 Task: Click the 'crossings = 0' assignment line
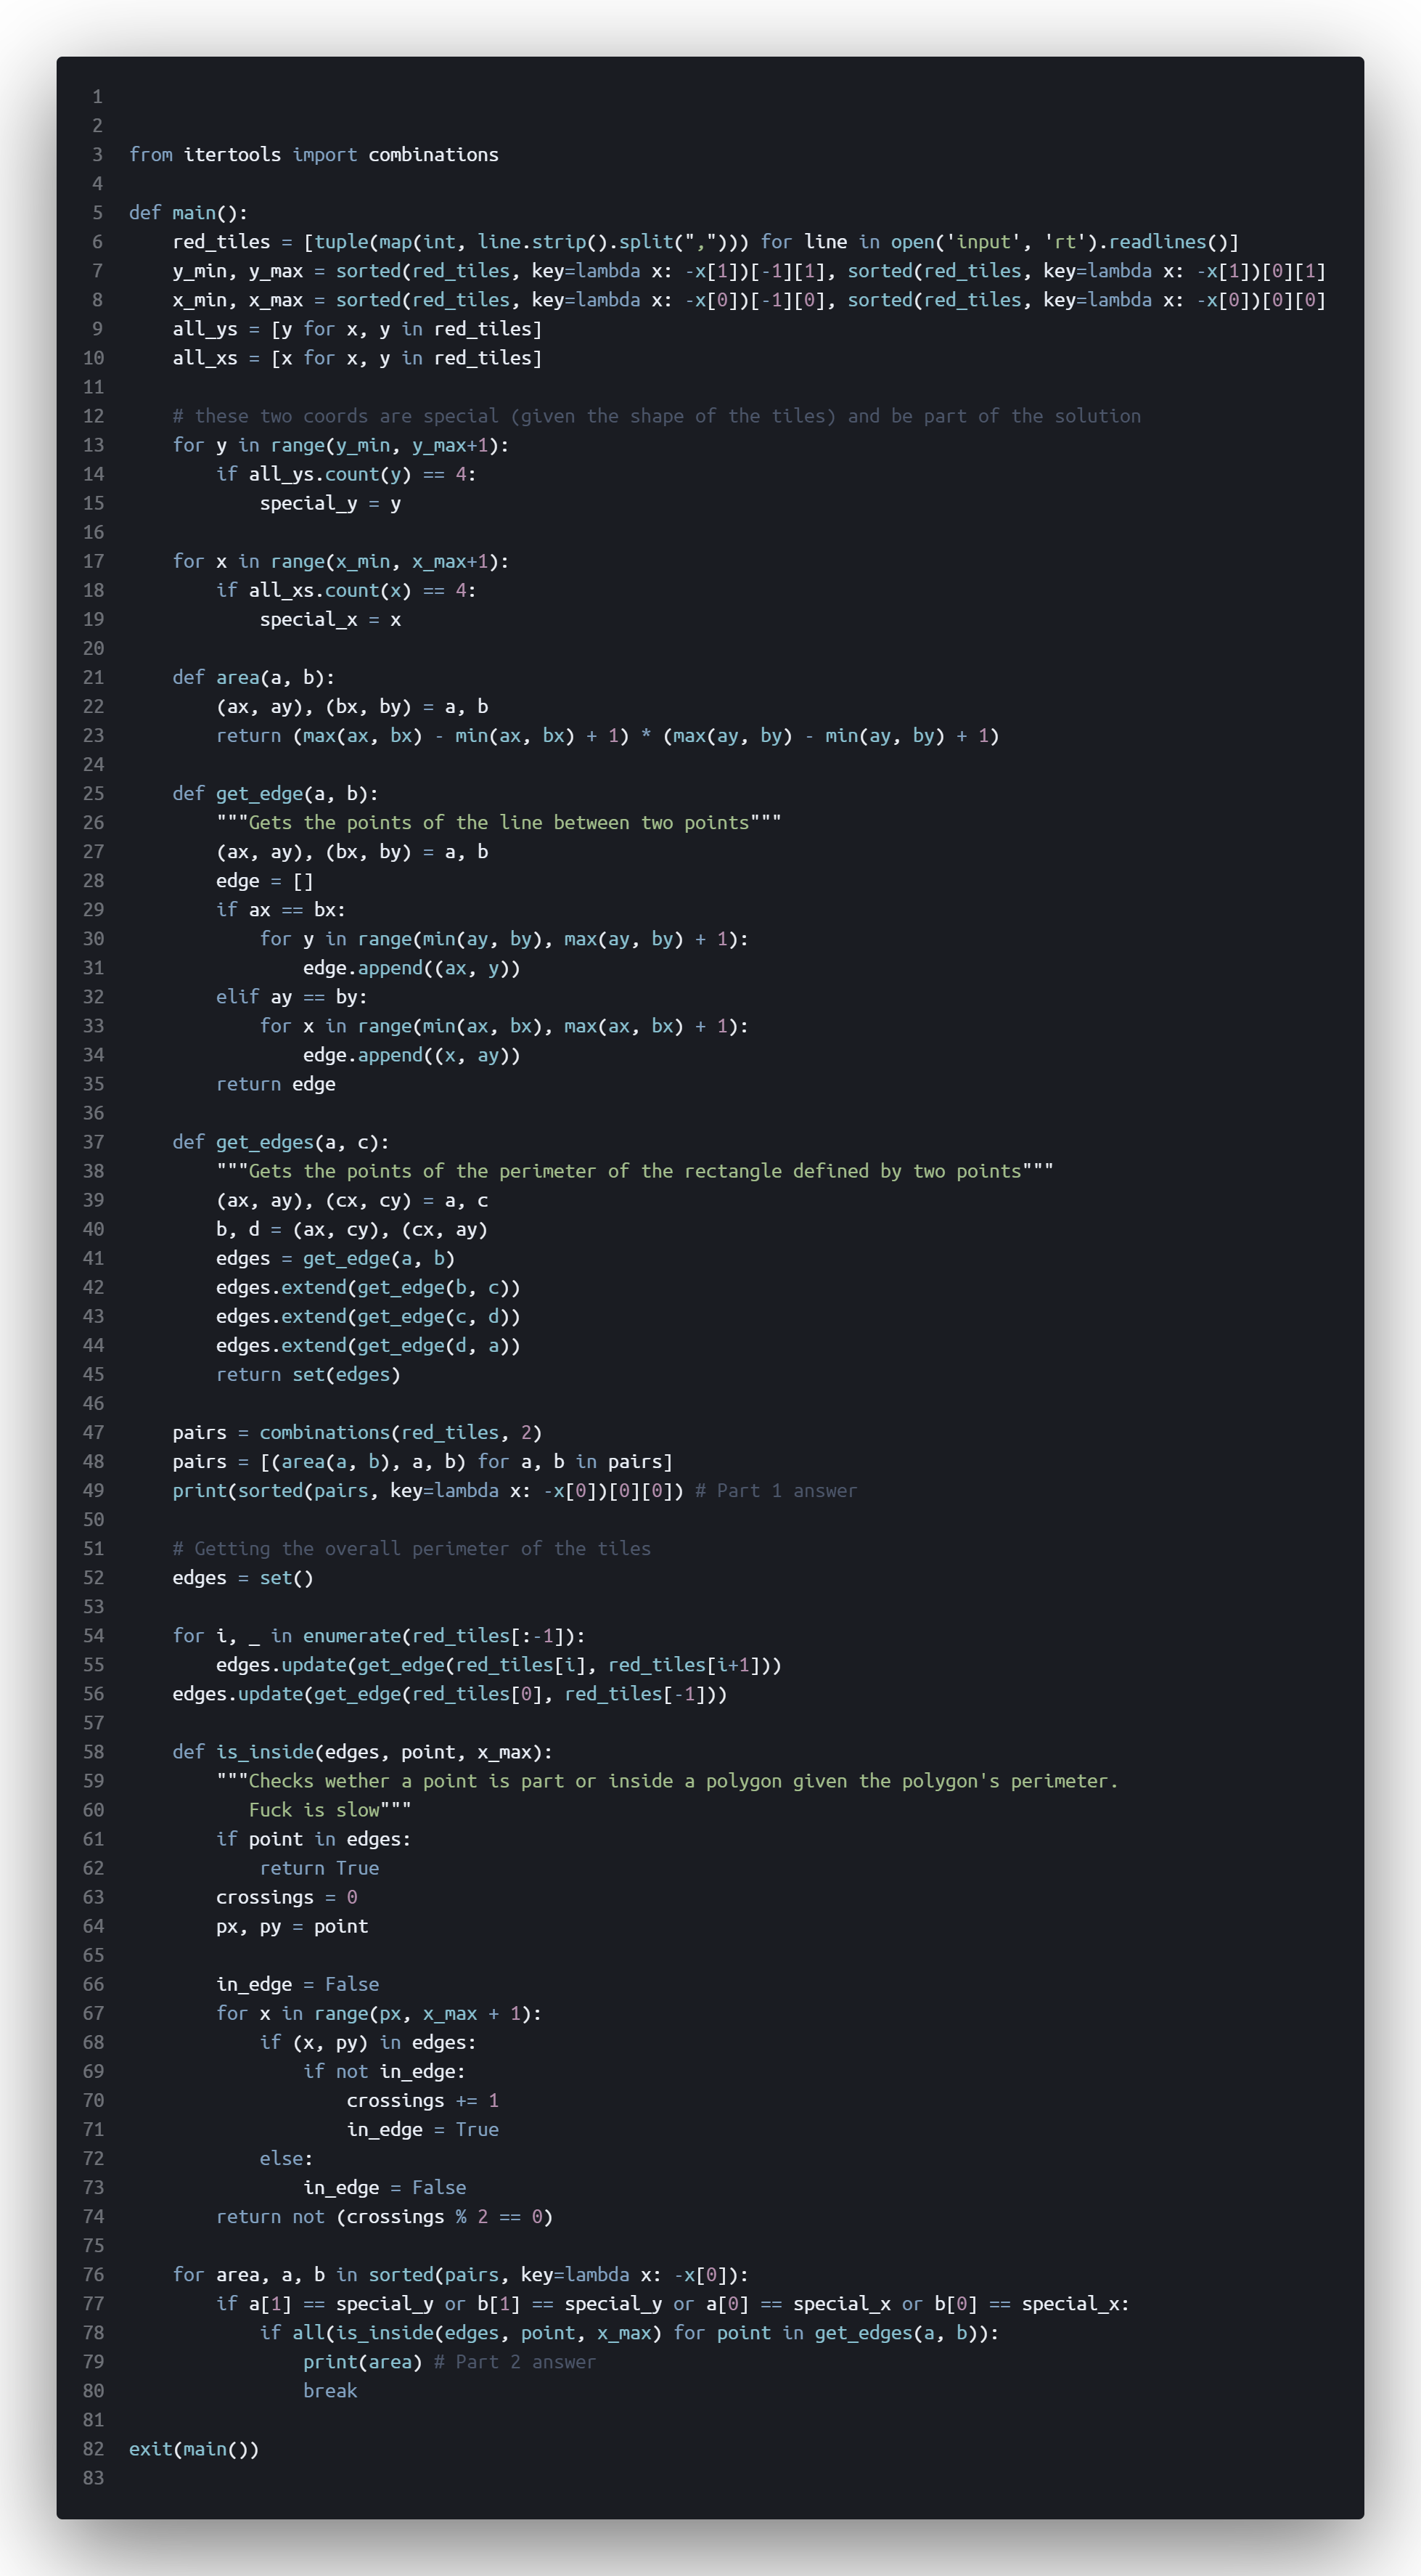pos(286,1897)
